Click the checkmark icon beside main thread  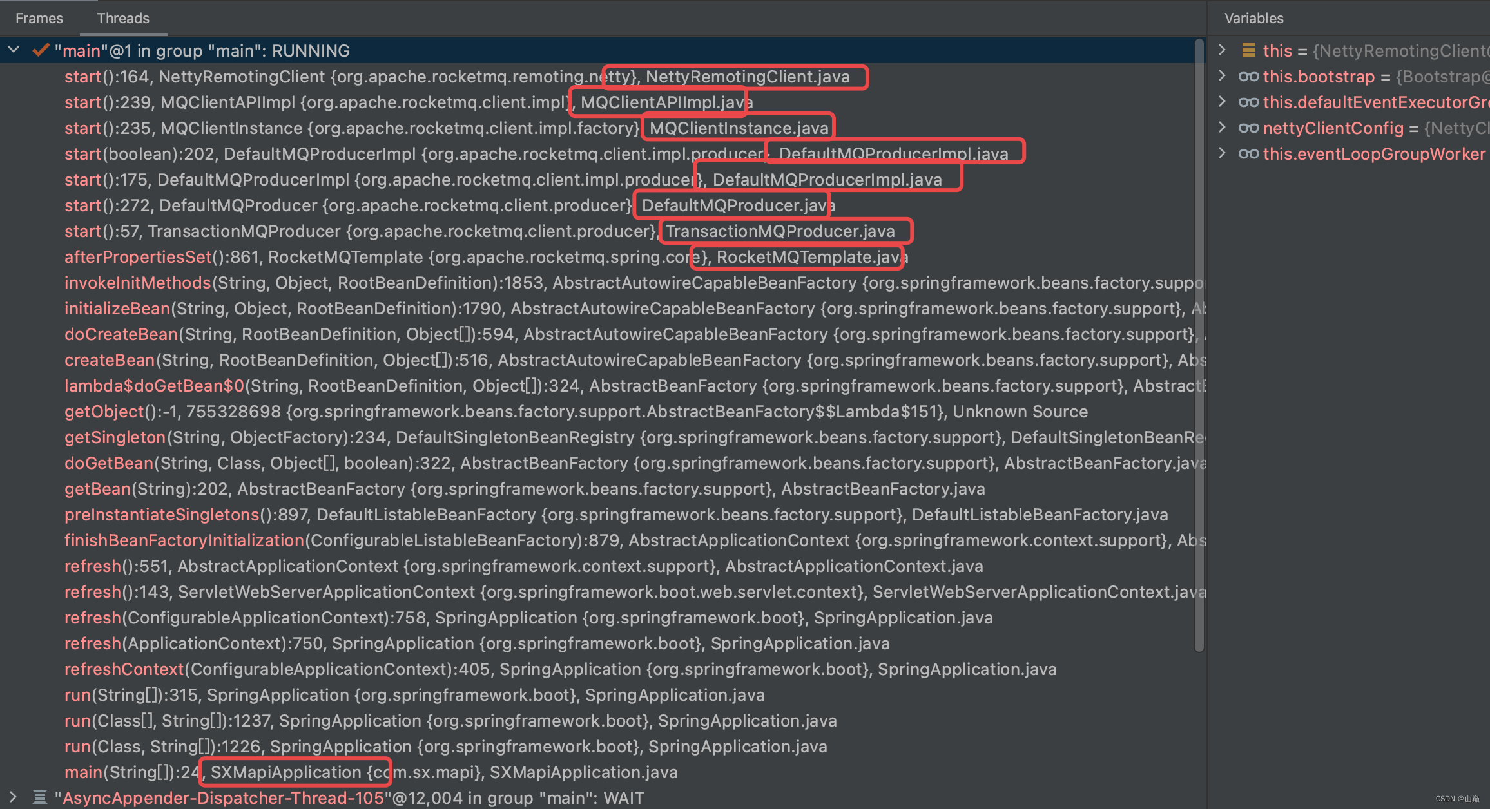(x=41, y=50)
